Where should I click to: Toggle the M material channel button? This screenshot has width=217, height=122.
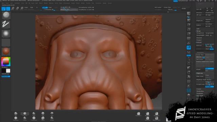(x=37, y=7)
